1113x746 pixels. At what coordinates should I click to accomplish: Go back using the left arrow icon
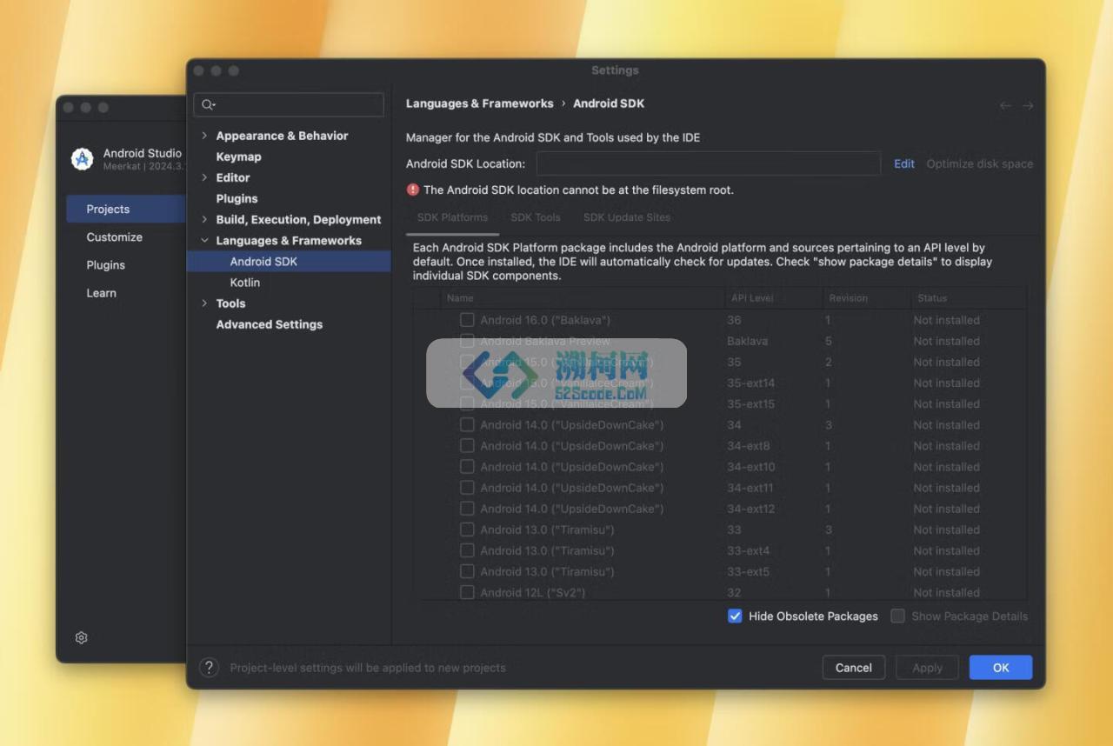click(x=1005, y=105)
